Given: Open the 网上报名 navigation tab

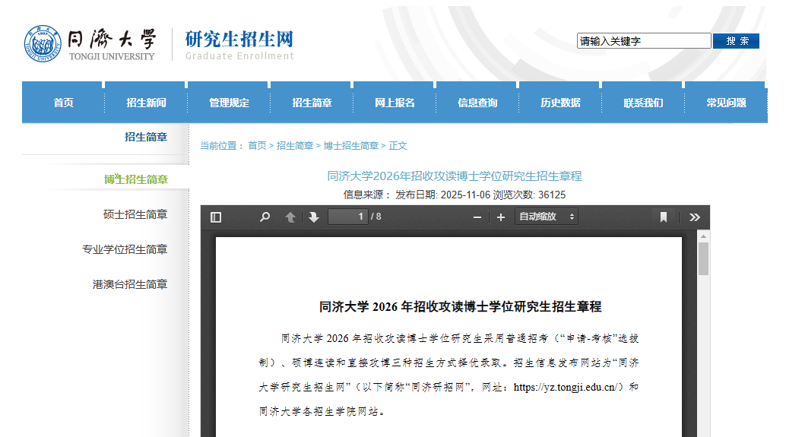Looking at the screenshot, I should point(395,103).
